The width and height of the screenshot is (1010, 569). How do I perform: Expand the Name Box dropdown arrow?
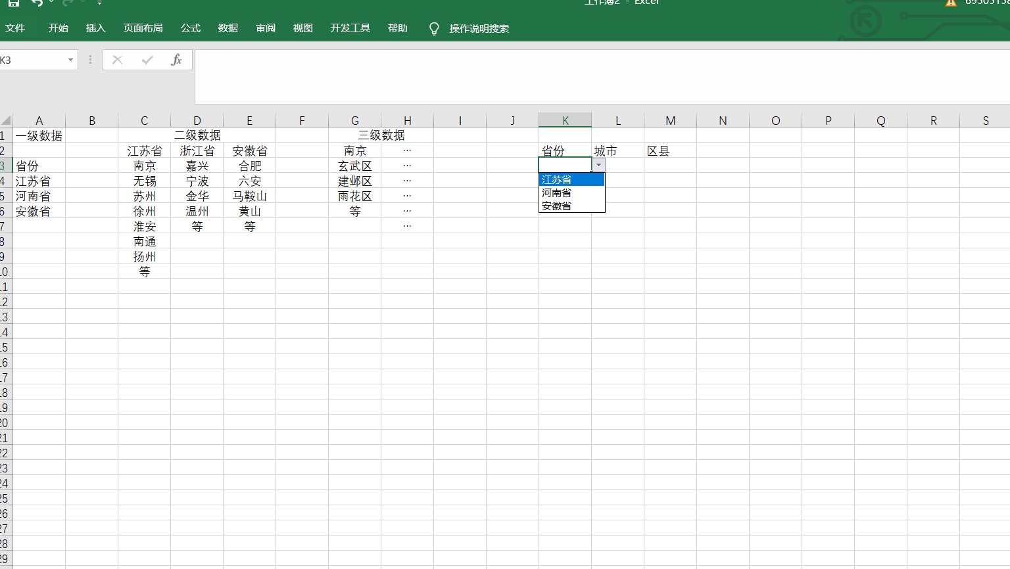pyautogui.click(x=70, y=60)
